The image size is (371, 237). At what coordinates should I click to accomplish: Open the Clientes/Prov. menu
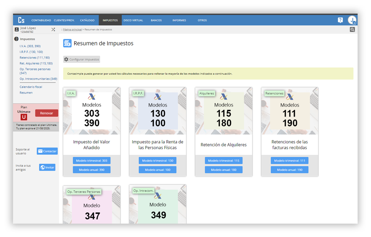pyautogui.click(x=64, y=20)
